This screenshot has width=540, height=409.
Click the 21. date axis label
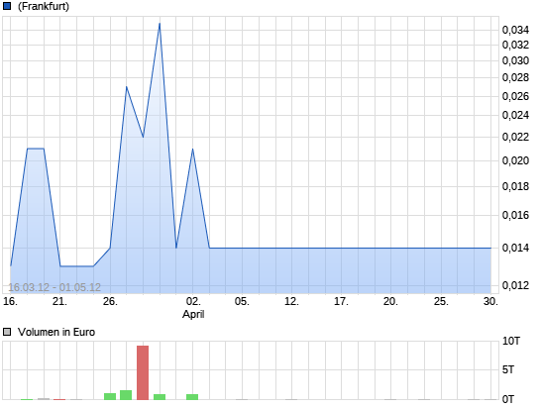(59, 301)
